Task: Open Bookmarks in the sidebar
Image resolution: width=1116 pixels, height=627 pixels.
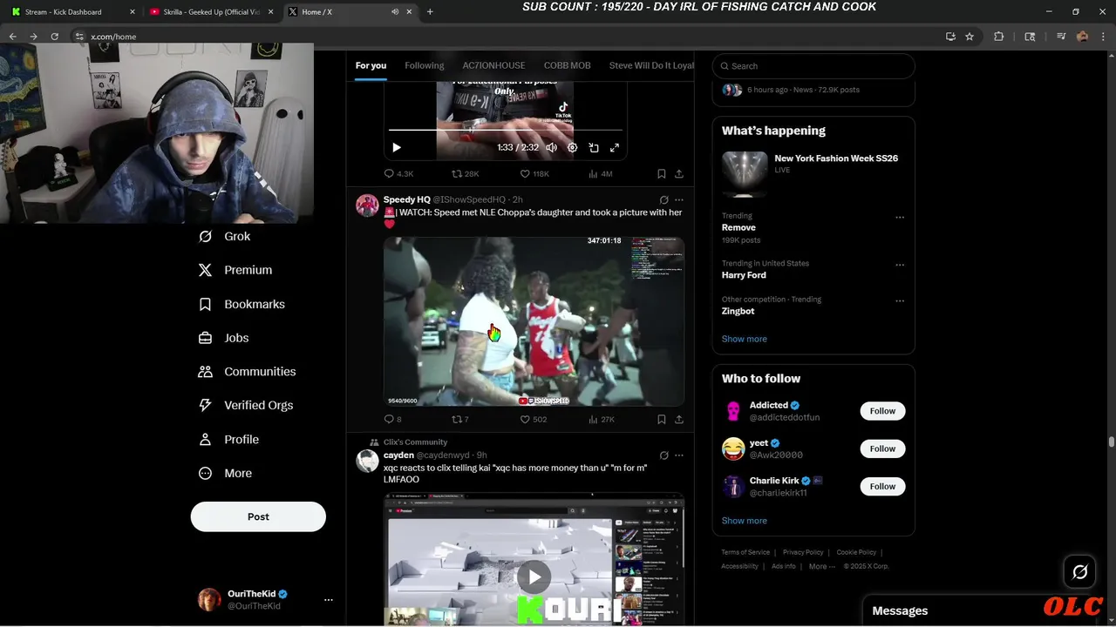Action: click(x=242, y=304)
